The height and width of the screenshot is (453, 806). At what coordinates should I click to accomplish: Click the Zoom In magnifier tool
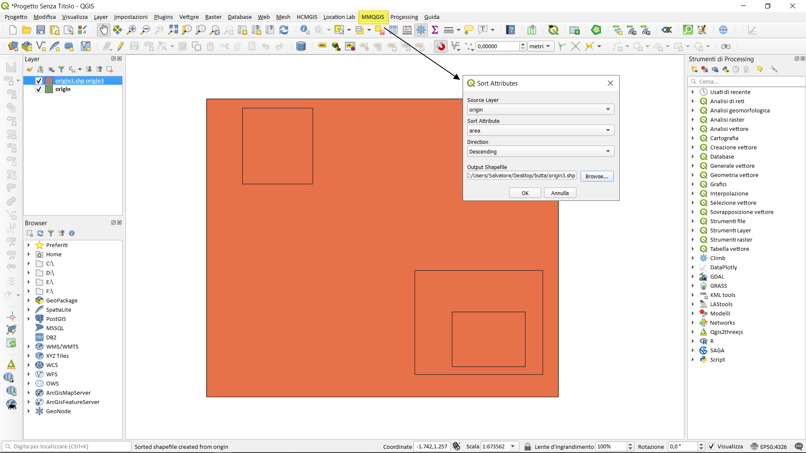coord(131,30)
